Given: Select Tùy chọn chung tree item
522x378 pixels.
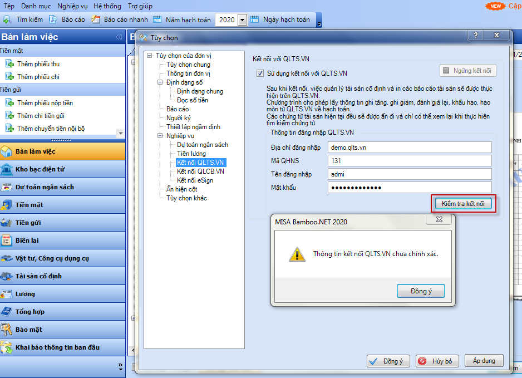Looking at the screenshot, I should point(189,65).
